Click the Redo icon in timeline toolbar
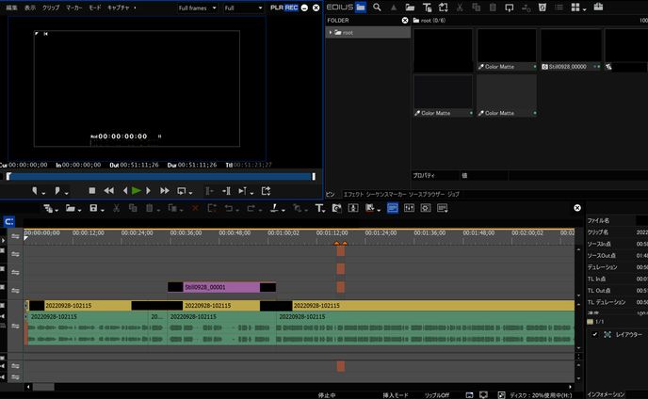The width and height of the screenshot is (648, 399). pyautogui.click(x=251, y=208)
